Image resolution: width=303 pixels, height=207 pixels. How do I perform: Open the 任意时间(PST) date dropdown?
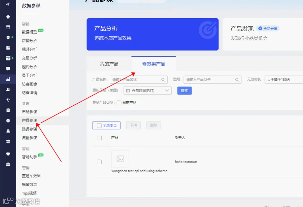point(147,91)
